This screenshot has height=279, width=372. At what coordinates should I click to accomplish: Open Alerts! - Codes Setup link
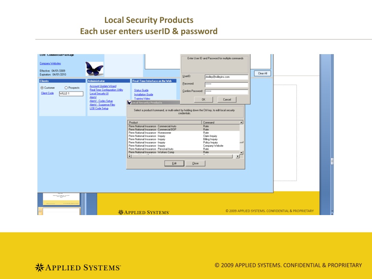click(x=101, y=101)
